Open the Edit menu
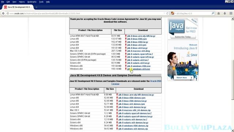The width and height of the screenshot is (234, 132). (8, 2)
